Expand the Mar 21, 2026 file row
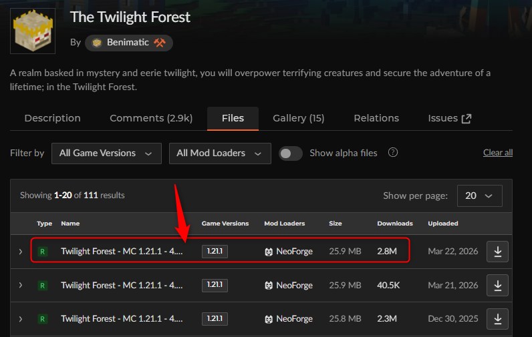 coord(21,285)
